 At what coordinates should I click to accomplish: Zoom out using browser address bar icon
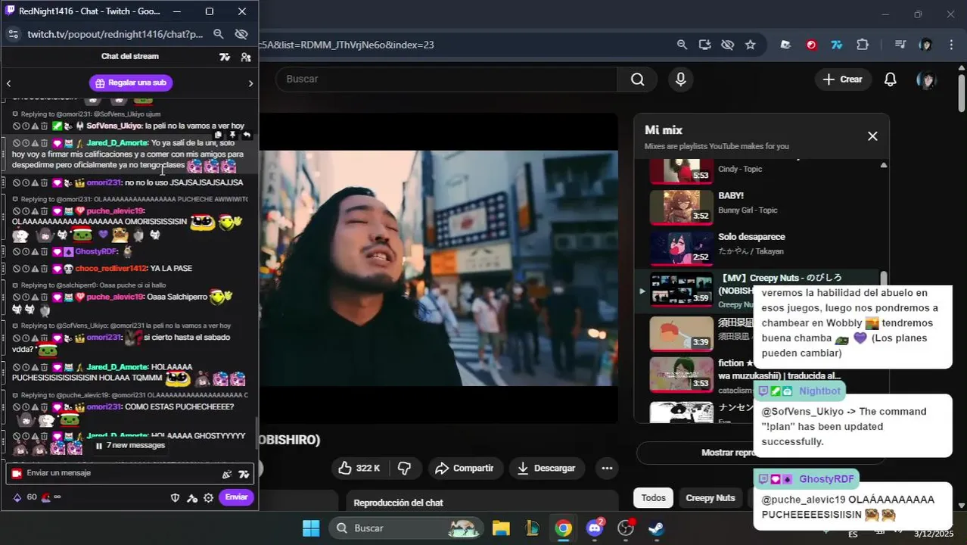point(682,45)
